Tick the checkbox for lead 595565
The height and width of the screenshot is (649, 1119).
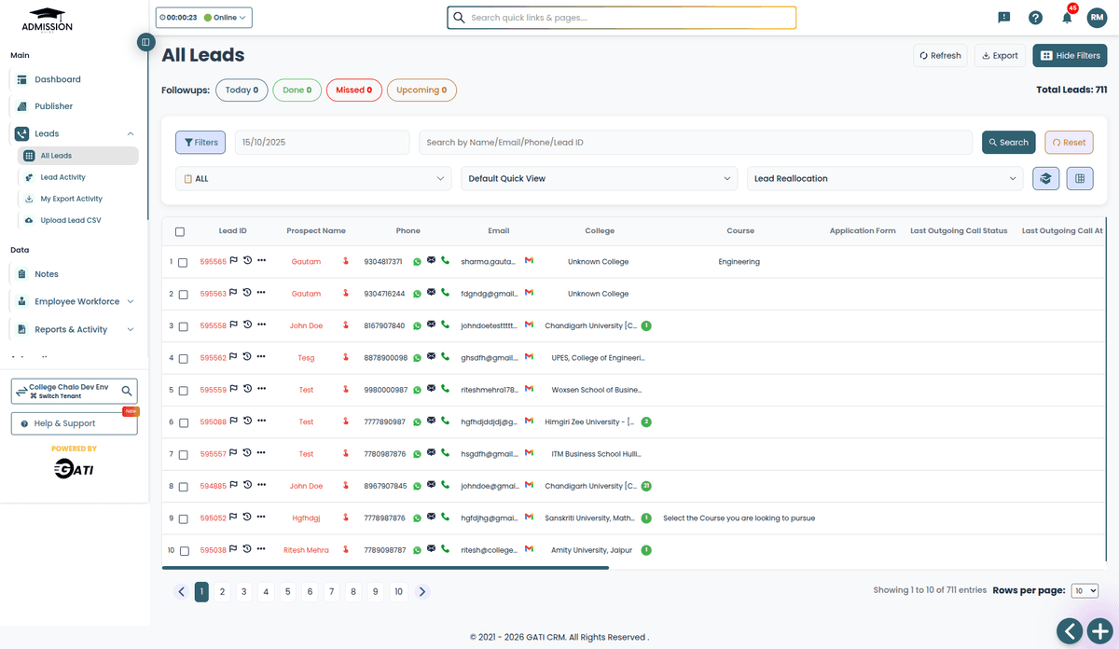183,263
